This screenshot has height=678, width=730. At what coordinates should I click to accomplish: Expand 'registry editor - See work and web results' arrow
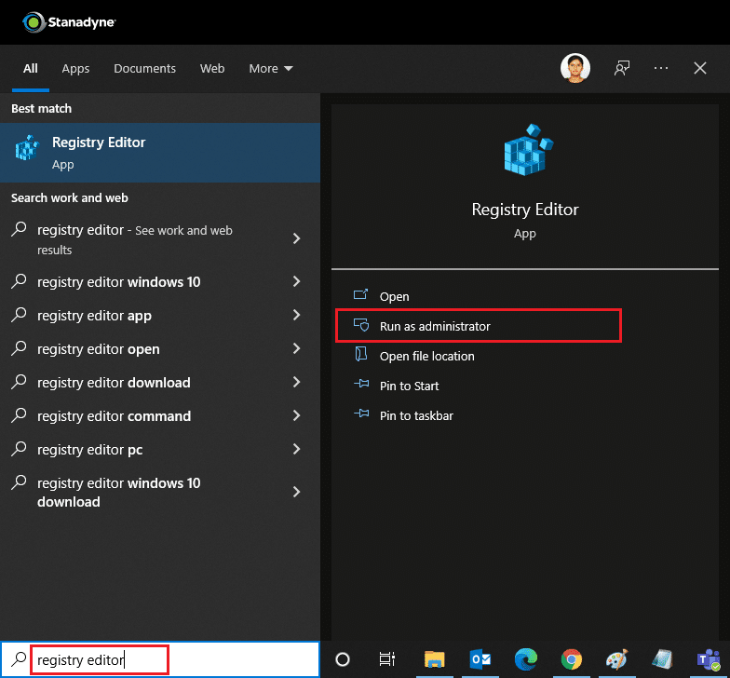[x=296, y=238]
